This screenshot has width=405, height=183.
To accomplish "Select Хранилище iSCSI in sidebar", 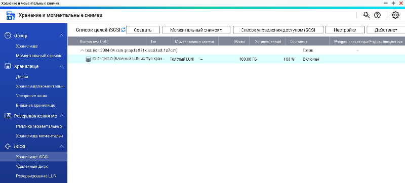I will click(33, 157).
